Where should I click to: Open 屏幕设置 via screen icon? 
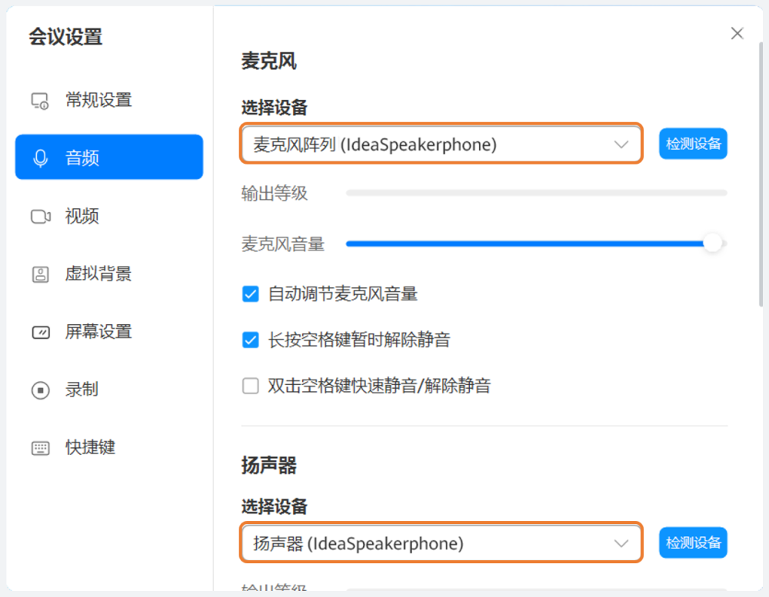click(41, 332)
